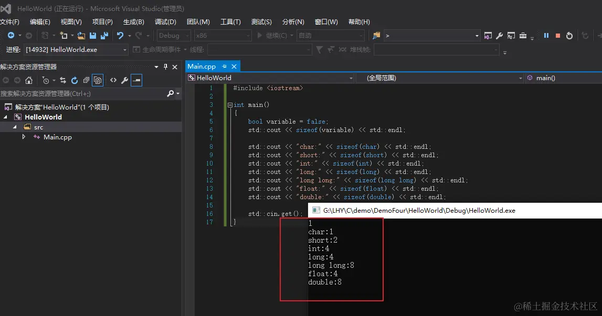This screenshot has width=602, height=316.
Task: Click the find in files folder icon
Action: click(x=376, y=36)
